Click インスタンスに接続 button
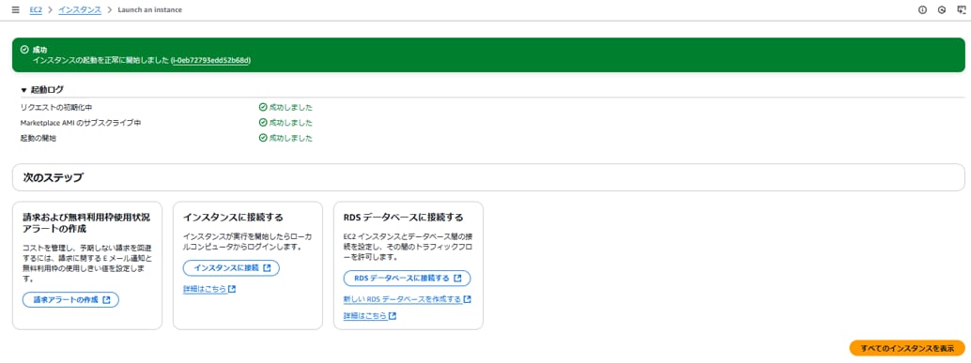 (x=232, y=268)
